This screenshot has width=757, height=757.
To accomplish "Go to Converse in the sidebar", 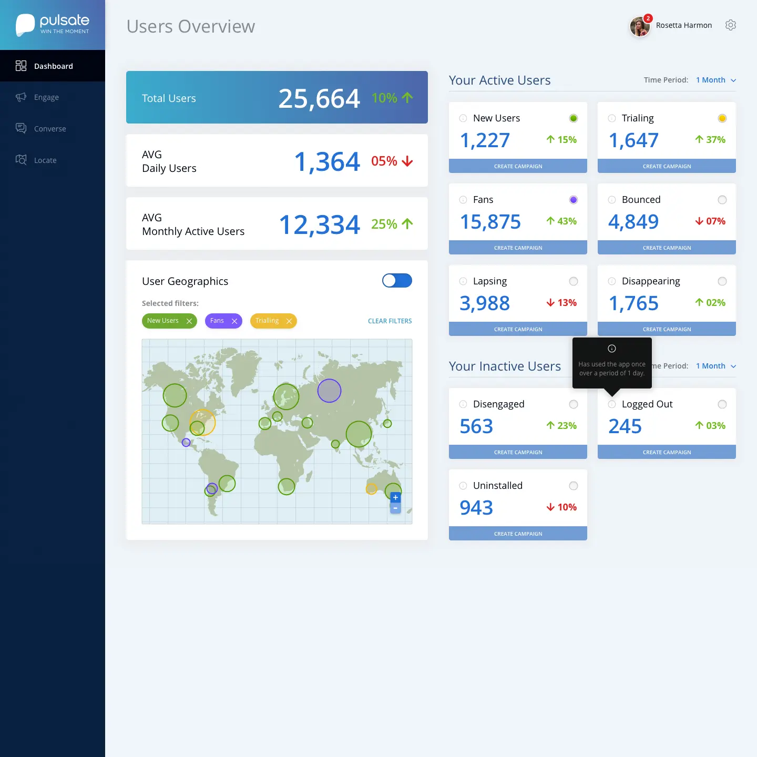I will (50, 129).
